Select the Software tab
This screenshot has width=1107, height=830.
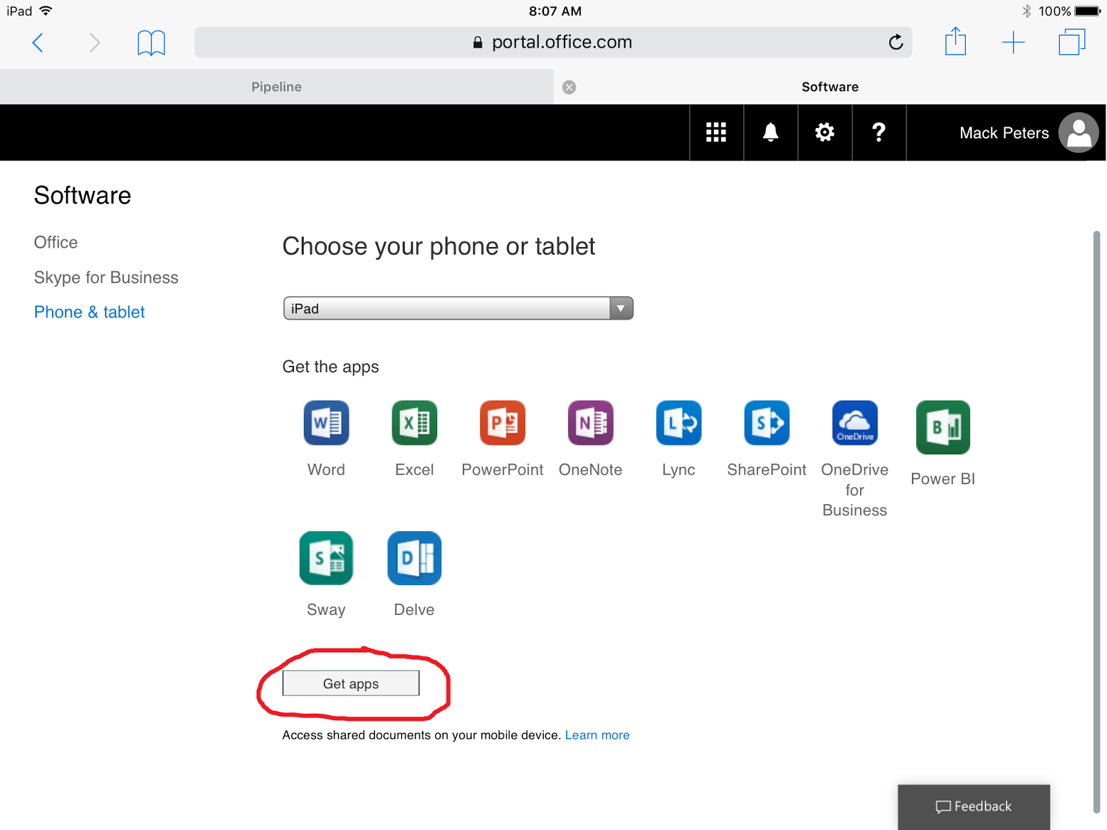point(830,87)
